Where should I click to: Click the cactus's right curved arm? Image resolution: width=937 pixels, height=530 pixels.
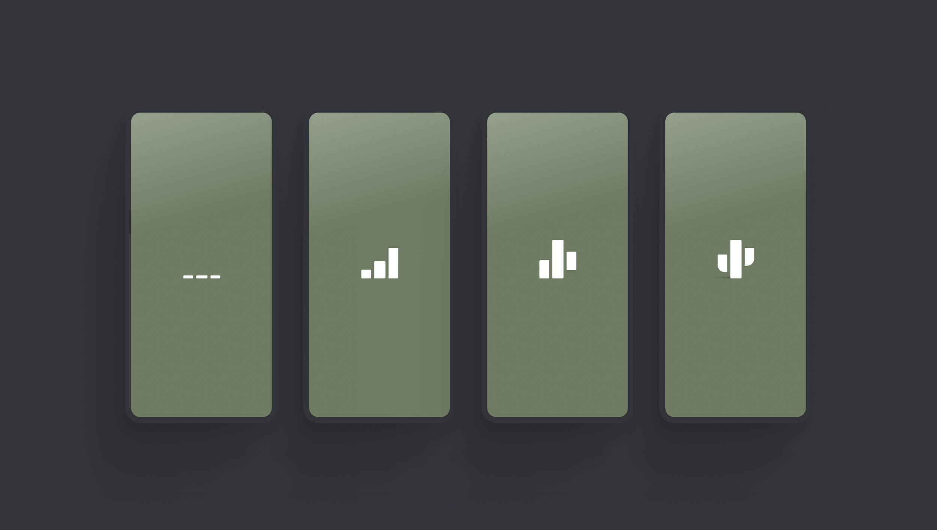tap(750, 257)
